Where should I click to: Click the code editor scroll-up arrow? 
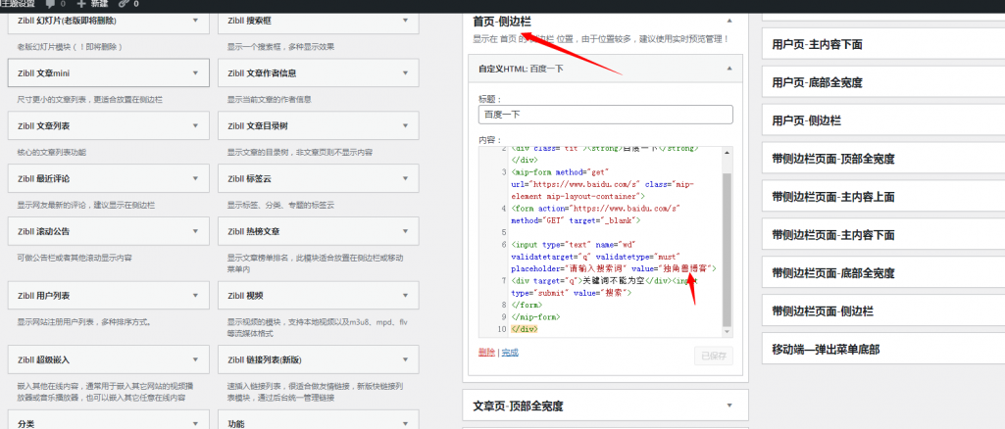pos(727,151)
